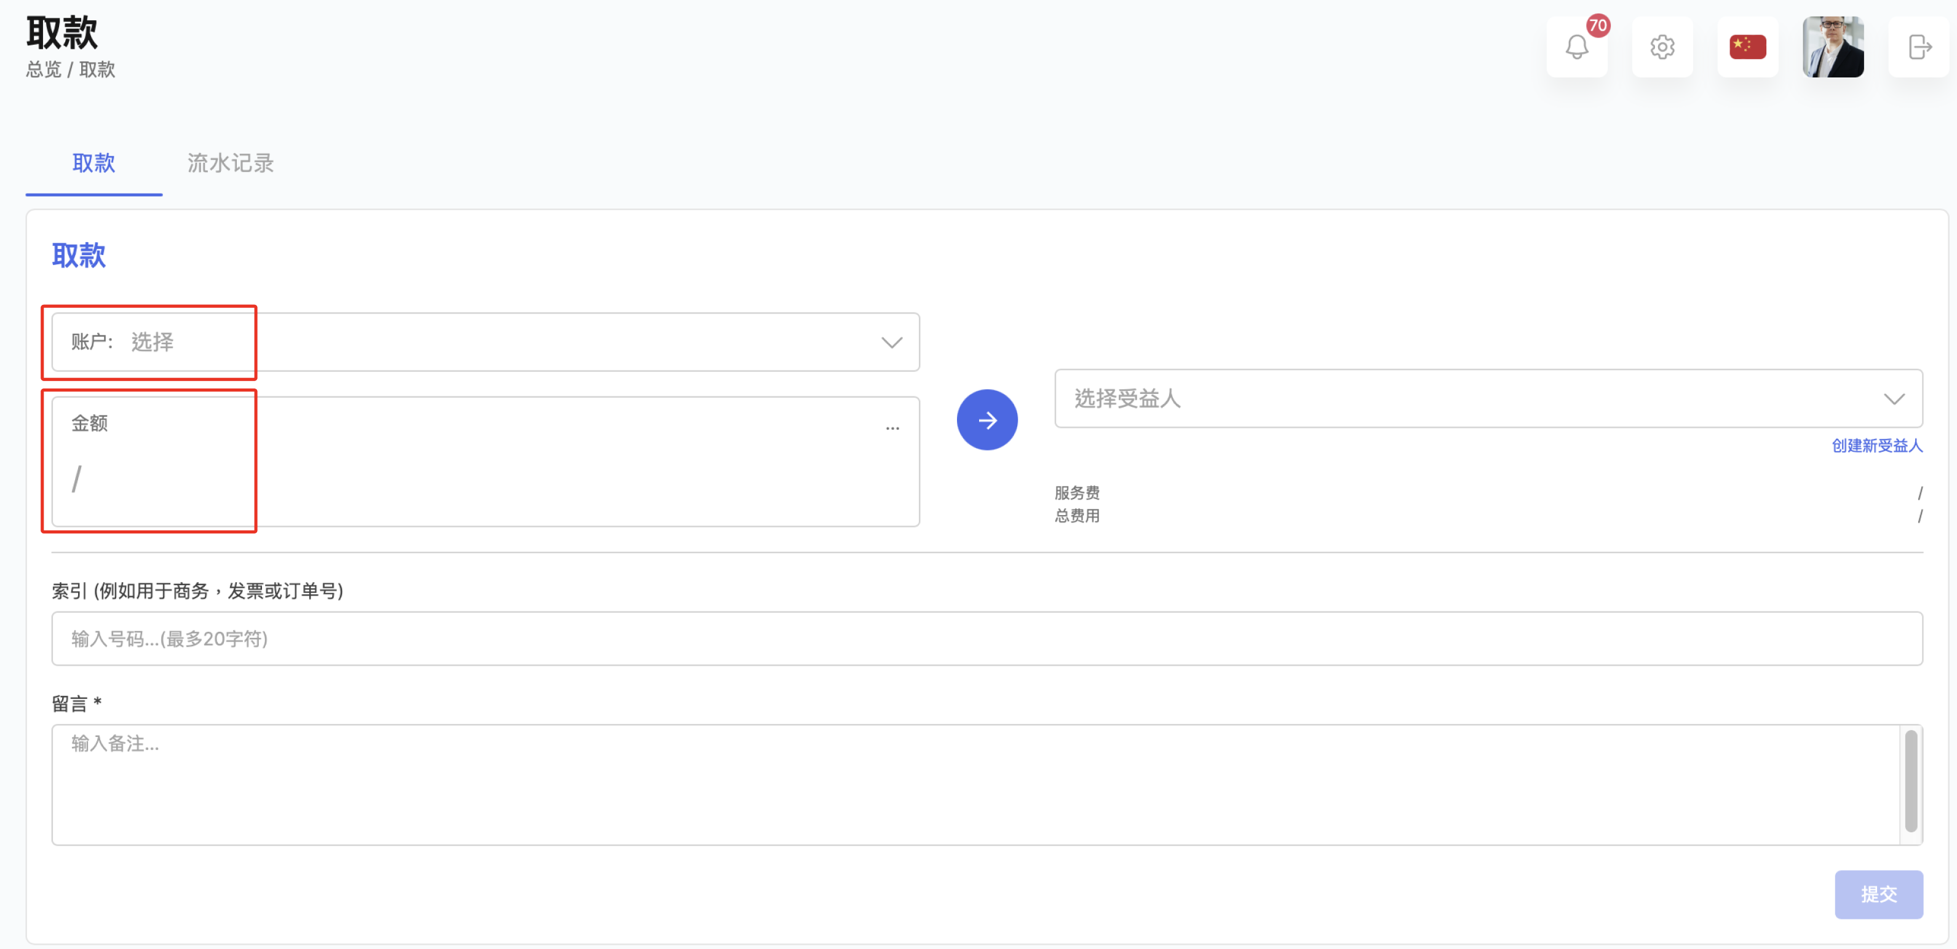Screen dimensions: 1957x949
Task: Click 总览 in the breadcrumb
Action: (x=43, y=70)
